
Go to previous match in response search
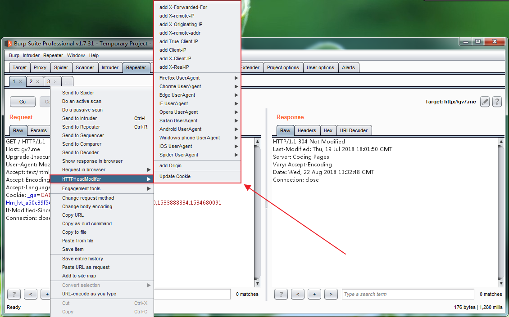pyautogui.click(x=298, y=294)
